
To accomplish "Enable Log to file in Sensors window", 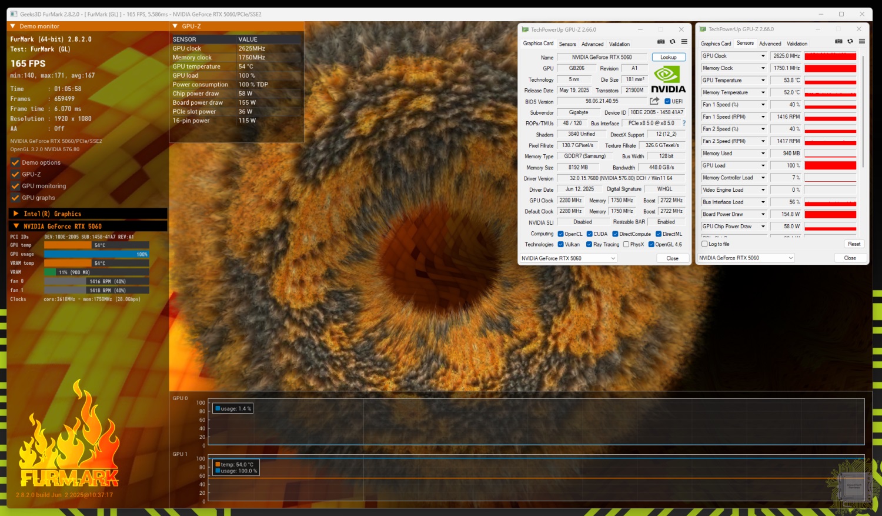I will point(704,244).
